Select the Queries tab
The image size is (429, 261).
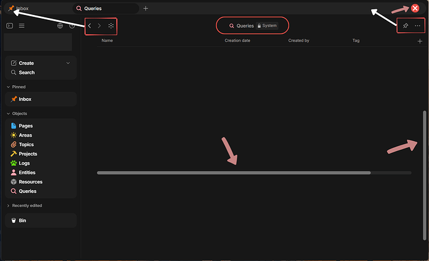point(106,9)
